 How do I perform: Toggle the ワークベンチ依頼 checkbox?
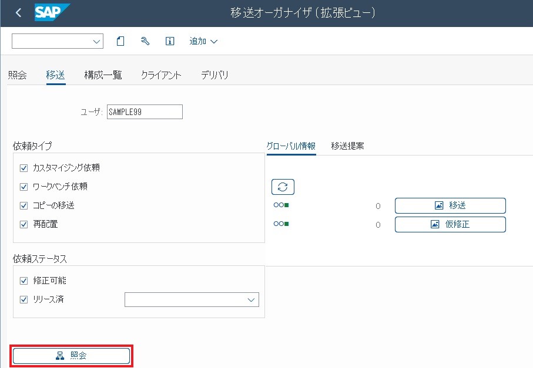pos(24,187)
